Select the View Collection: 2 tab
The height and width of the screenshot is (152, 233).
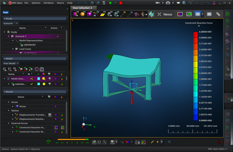[x=83, y=8]
